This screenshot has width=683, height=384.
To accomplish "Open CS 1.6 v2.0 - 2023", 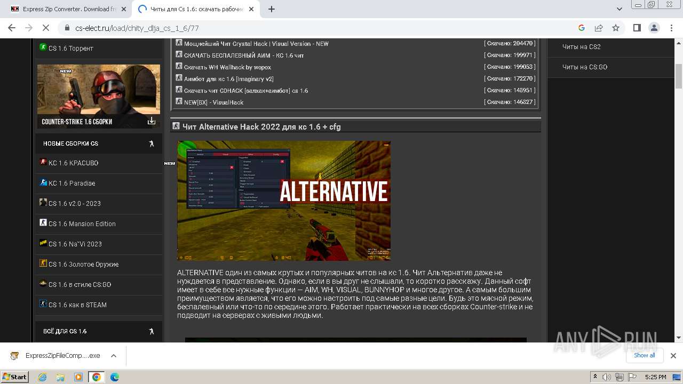I will 74,204.
